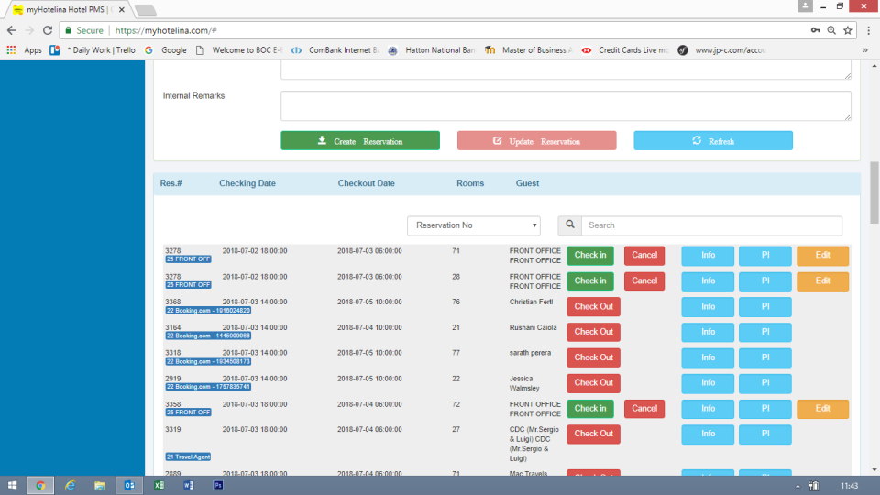The height and width of the screenshot is (495, 880).
Task: Click the Create Reservation button
Action: coord(360,140)
